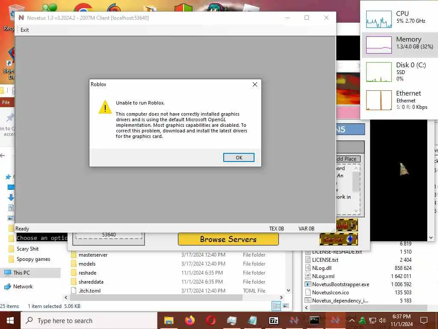Screen dimensions: 438x329
Task: Click the Documents icon in sidebar
Action: tap(11, 208)
